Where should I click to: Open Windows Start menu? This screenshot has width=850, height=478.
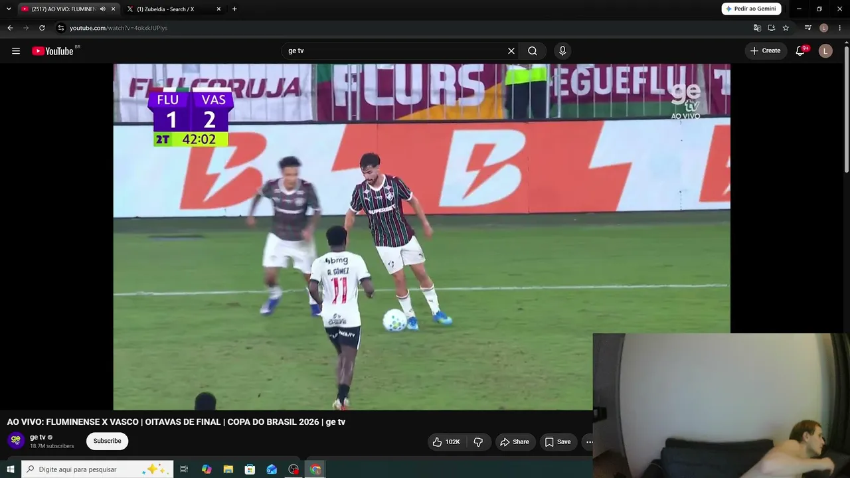click(11, 469)
